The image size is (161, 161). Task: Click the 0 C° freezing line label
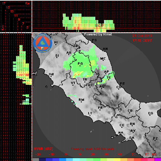click(99, 26)
